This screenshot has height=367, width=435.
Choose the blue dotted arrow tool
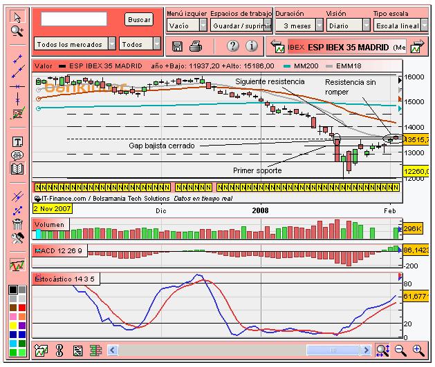[x=17, y=210]
